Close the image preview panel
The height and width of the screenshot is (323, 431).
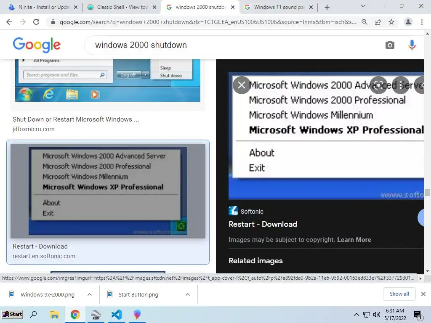click(241, 85)
